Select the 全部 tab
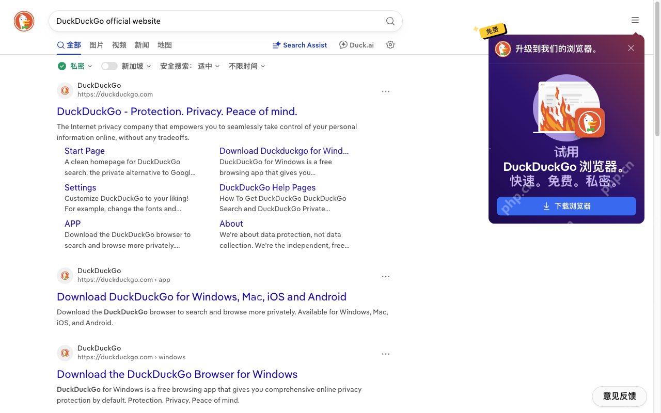The image size is (661, 413). 69,45
